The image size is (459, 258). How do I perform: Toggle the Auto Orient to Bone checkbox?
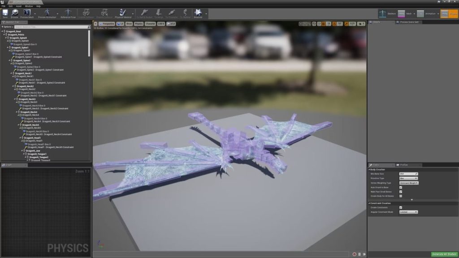coord(400,187)
